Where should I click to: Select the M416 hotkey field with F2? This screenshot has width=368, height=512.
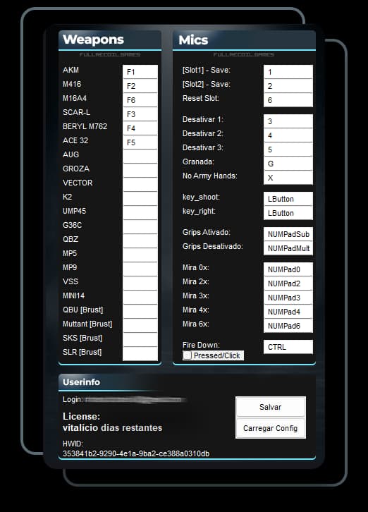(140, 86)
